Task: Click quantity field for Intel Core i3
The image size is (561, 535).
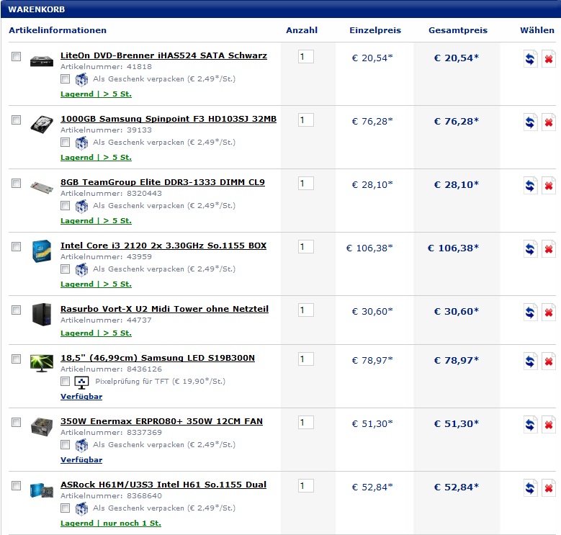Action: 306,246
